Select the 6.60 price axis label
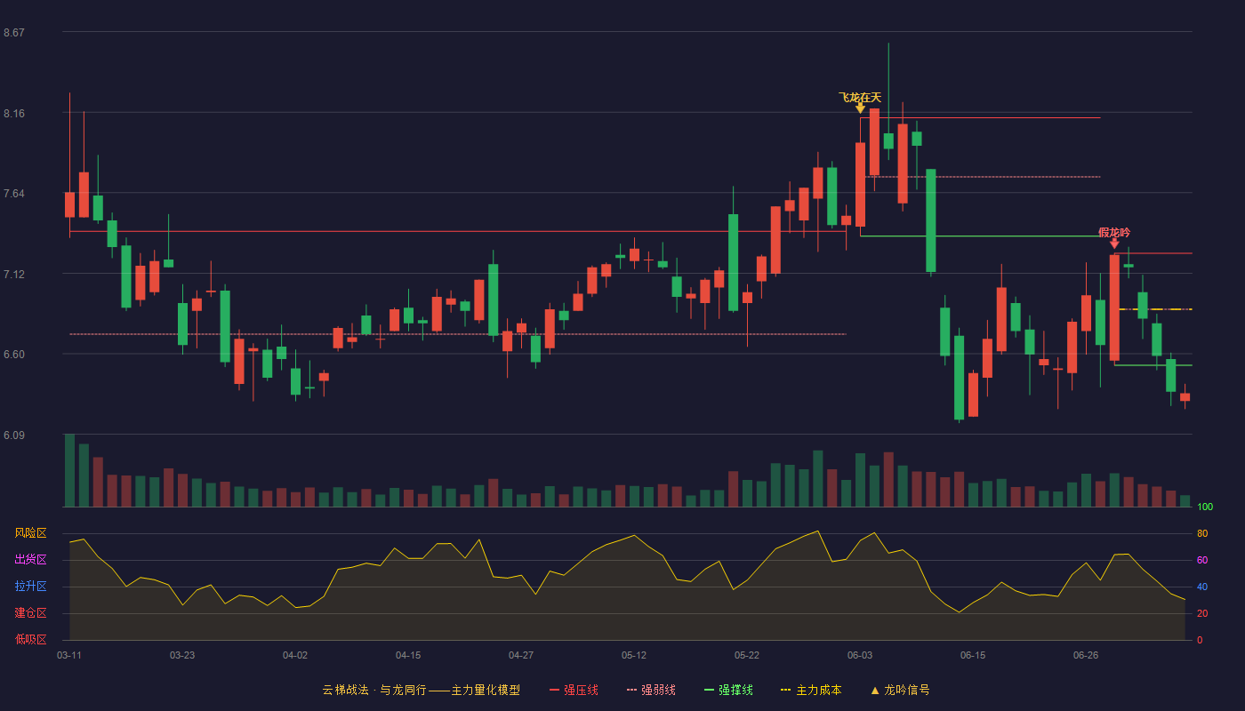 pos(14,355)
